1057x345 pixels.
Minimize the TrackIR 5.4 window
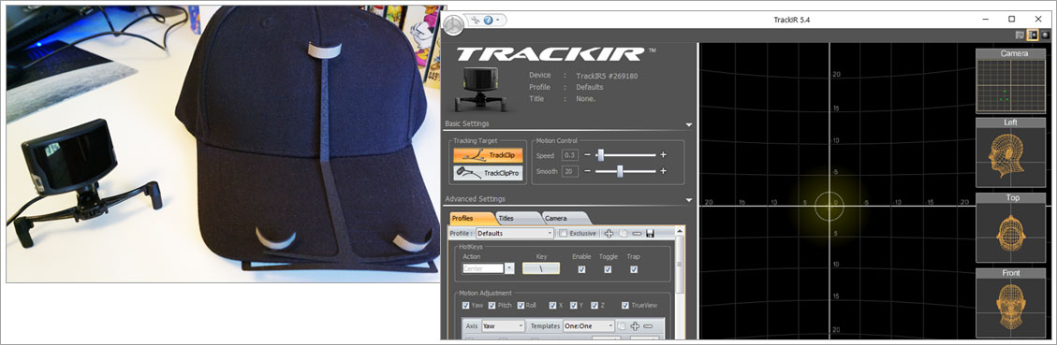tap(985, 20)
